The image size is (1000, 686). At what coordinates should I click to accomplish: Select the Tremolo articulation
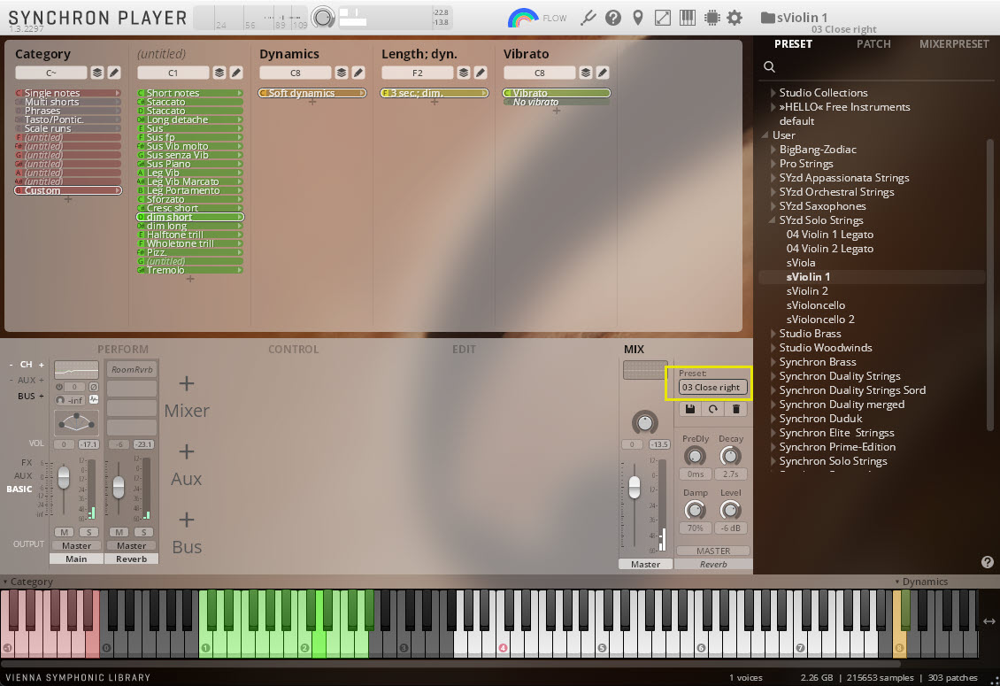pyautogui.click(x=190, y=271)
